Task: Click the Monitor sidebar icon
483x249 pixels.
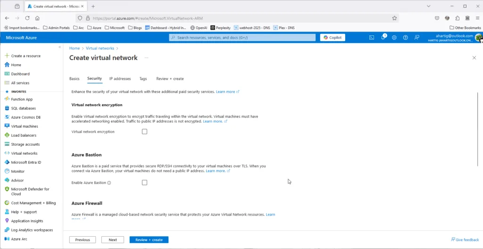Action: (x=7, y=171)
